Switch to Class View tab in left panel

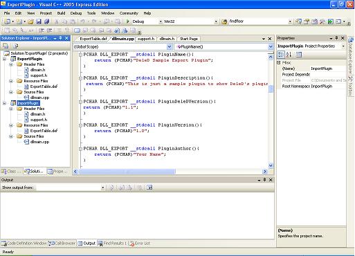coord(11,172)
